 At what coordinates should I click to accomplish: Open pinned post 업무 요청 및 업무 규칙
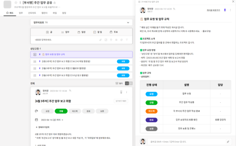[81, 55]
